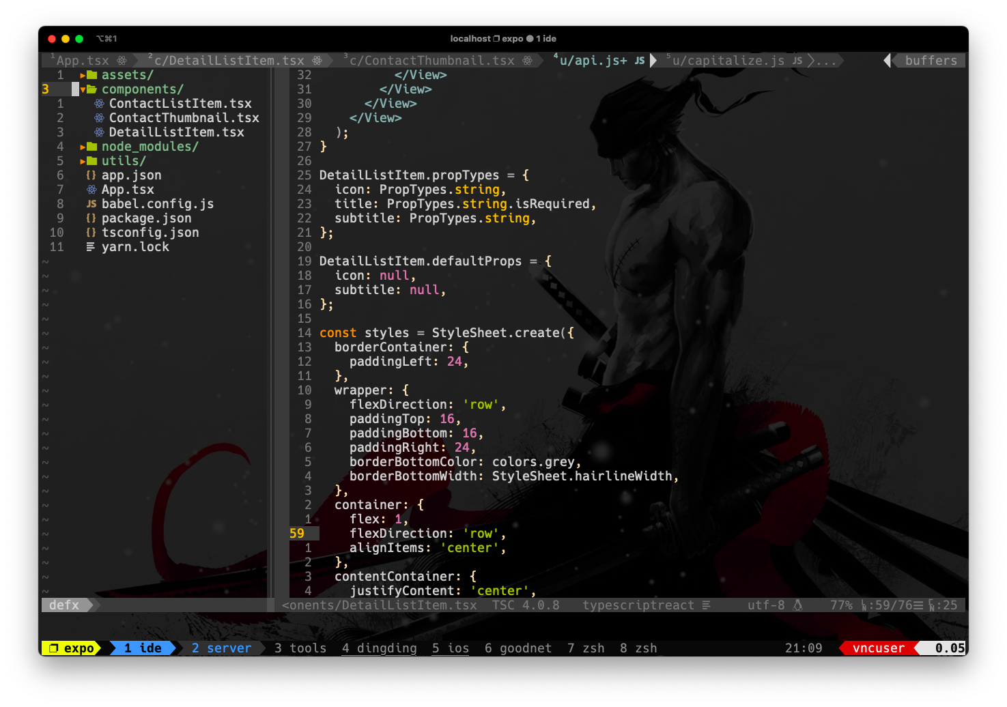This screenshot has width=1007, height=707.
Task: Click the braces icon beside tsconfig.json
Action: tap(91, 233)
